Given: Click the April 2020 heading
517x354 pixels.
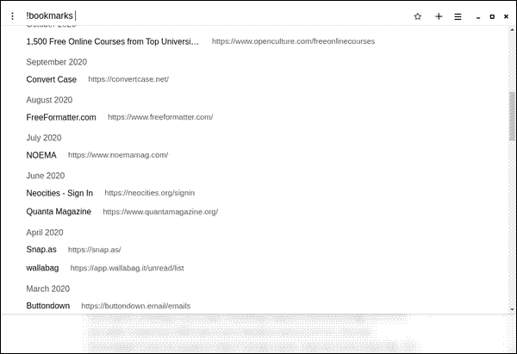Looking at the screenshot, I should 45,233.
